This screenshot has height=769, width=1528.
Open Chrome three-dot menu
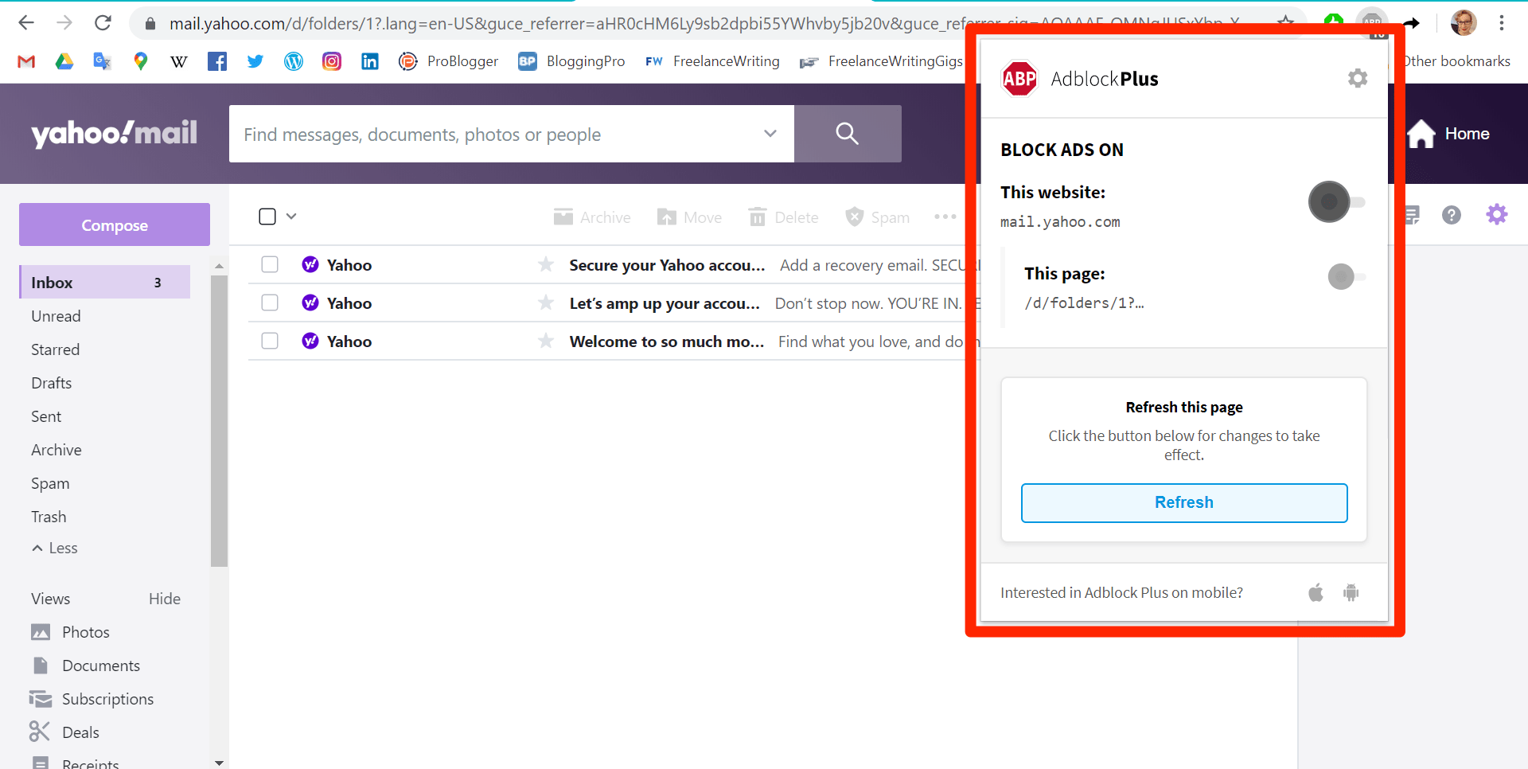click(x=1502, y=23)
